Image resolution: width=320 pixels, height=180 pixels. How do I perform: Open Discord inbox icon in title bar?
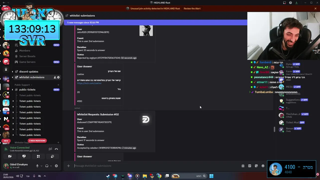pyautogui.click(x=284, y=3)
